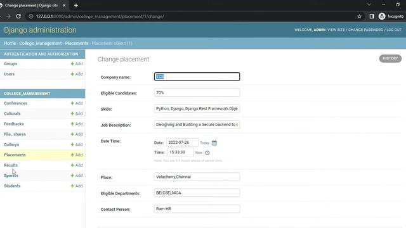Reload the page with the refresh icon
The image size is (406, 228).
pyautogui.click(x=18, y=16)
